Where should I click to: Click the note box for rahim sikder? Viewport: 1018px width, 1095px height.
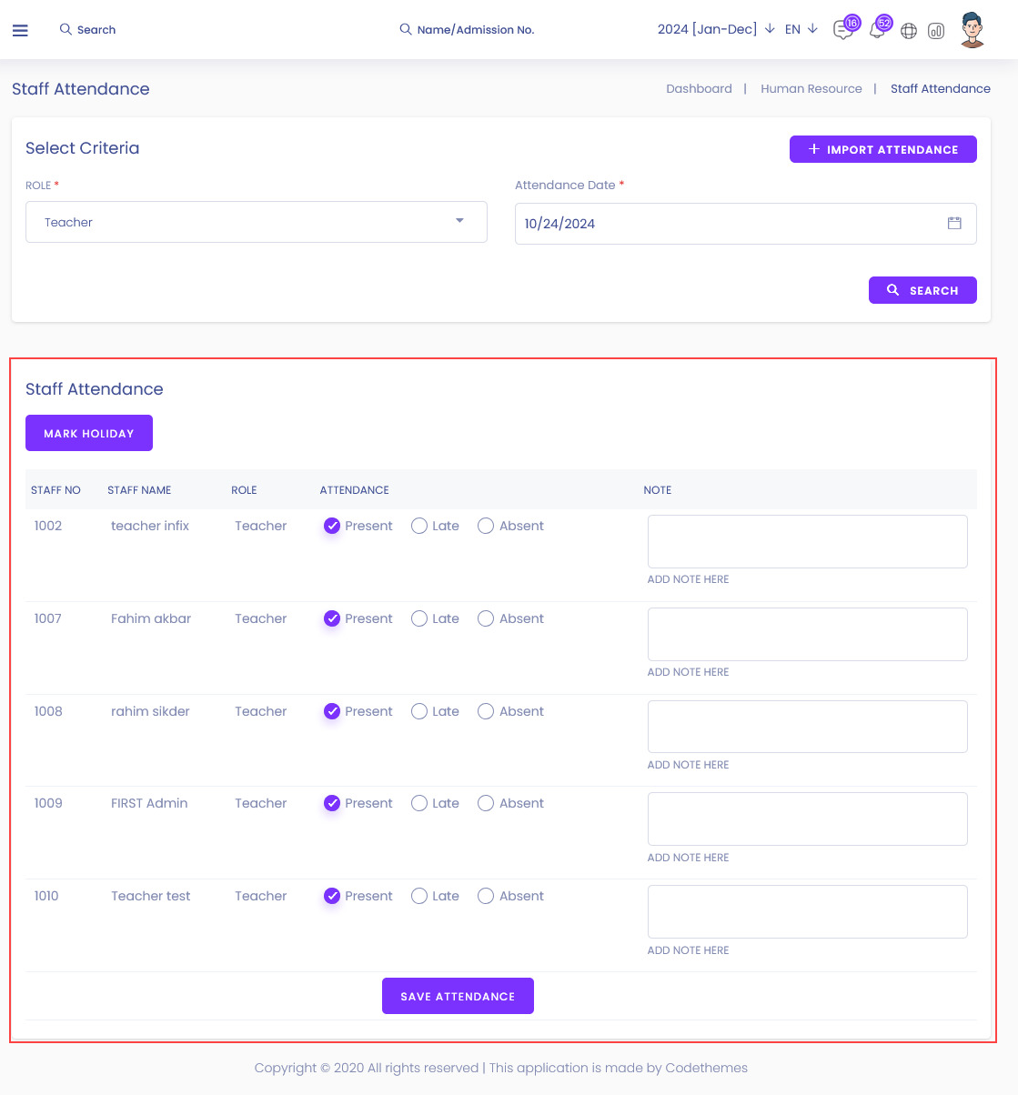808,727
